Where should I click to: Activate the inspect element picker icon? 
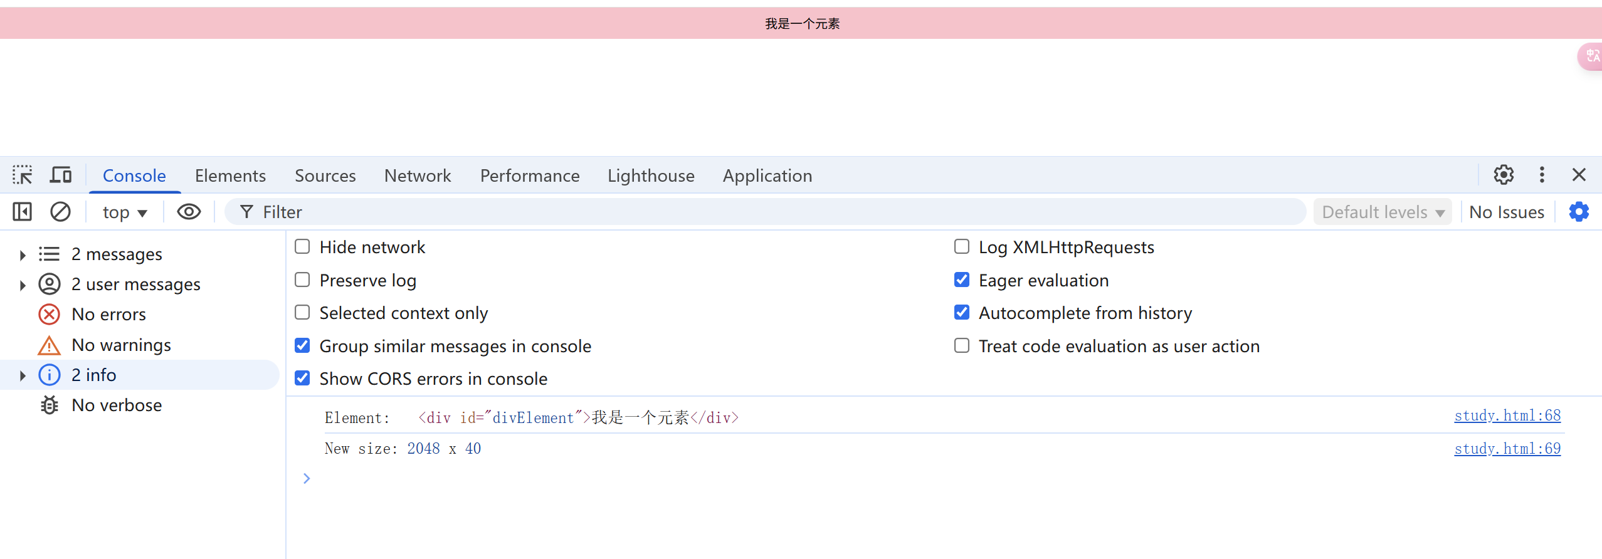pyautogui.click(x=23, y=175)
